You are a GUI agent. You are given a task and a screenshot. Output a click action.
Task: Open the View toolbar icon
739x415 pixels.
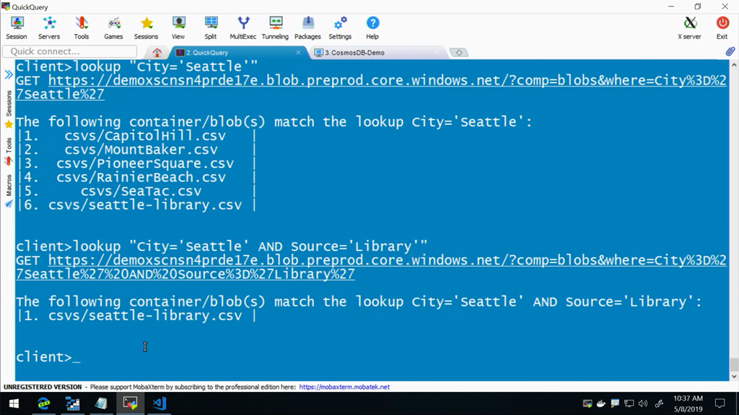[x=178, y=28]
